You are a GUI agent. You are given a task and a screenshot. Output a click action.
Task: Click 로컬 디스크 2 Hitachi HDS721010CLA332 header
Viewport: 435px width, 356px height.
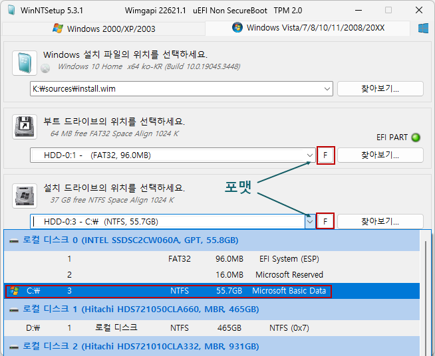[x=212, y=346]
